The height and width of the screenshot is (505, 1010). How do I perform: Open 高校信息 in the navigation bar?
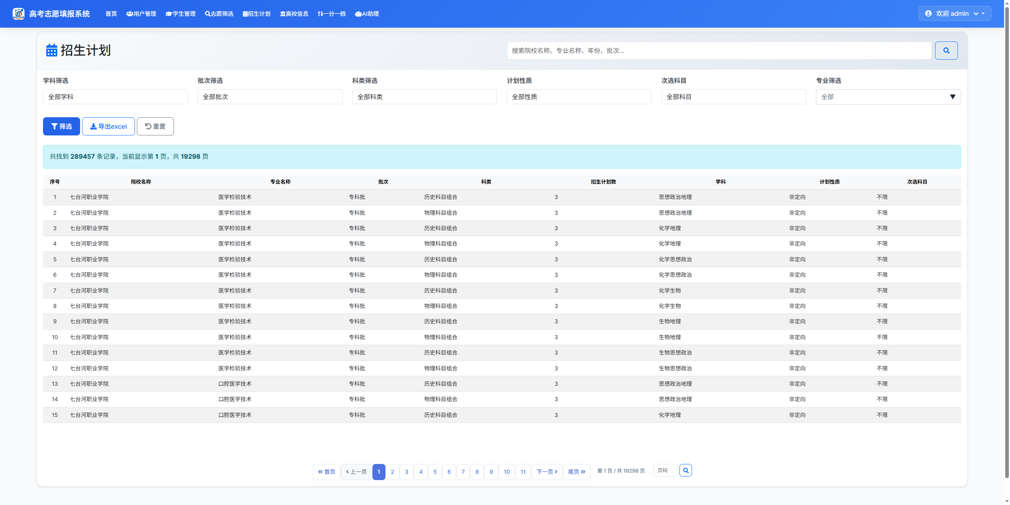pos(294,14)
